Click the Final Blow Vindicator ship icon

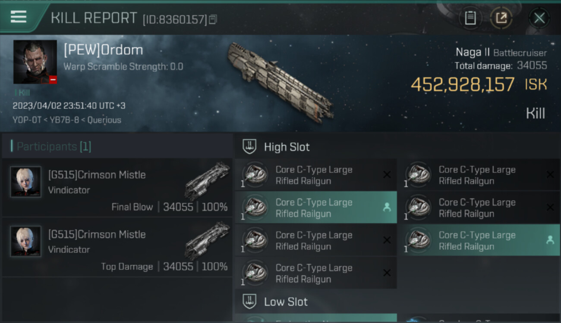point(207,181)
